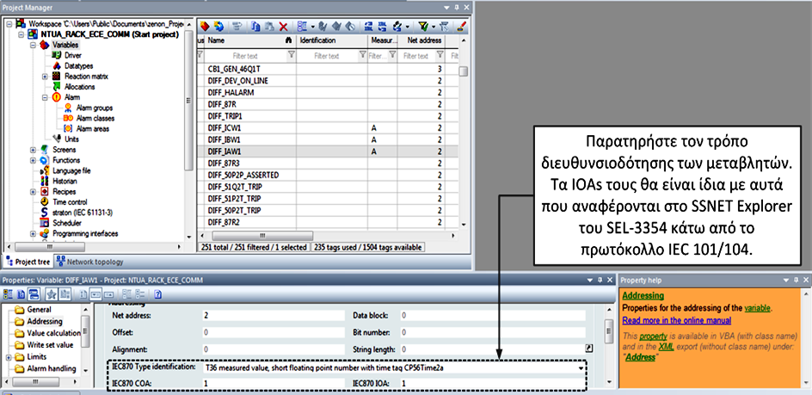Screen dimensions: 812x395
Task: Click the blue properties list icon in toolbar
Action: click(302, 27)
